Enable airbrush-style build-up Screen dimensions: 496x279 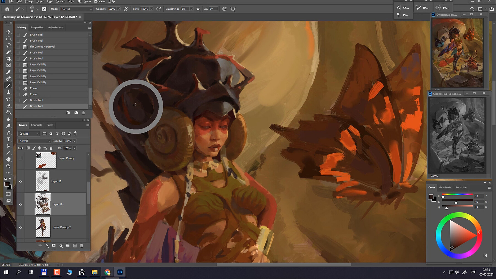click(158, 9)
